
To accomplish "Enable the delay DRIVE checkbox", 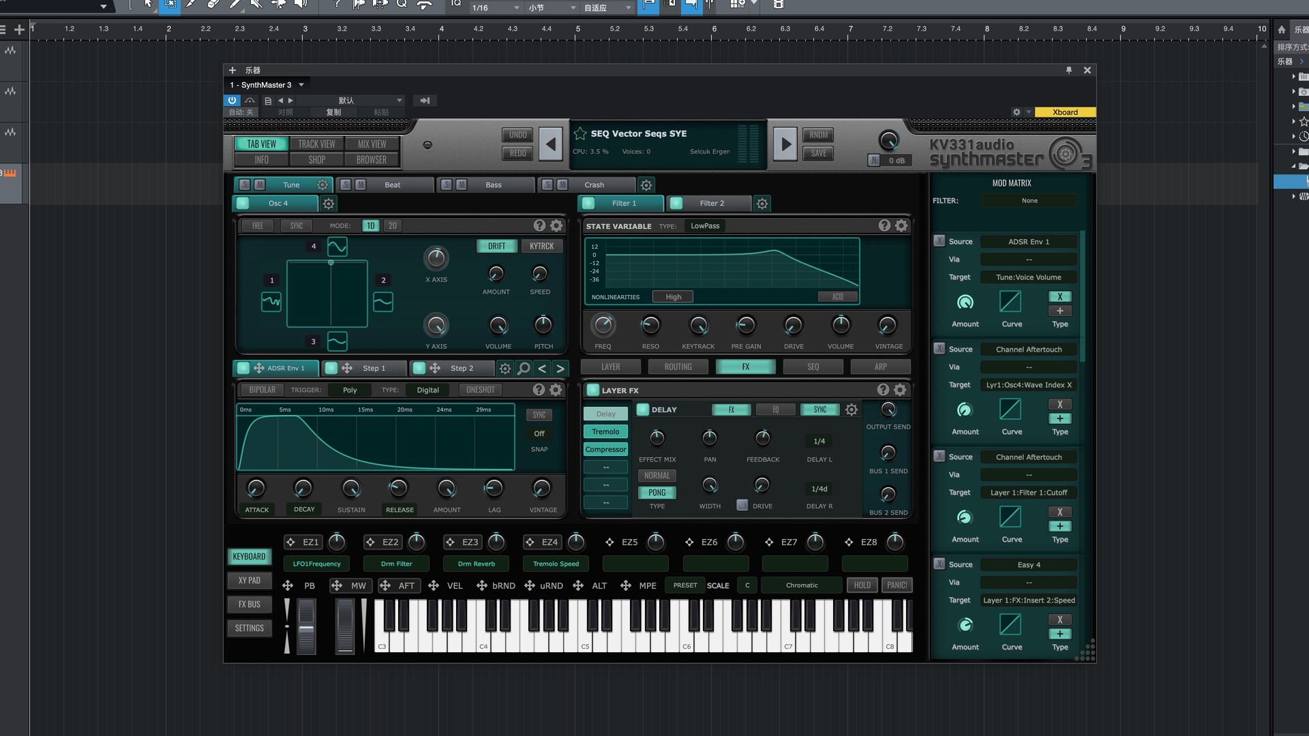I will [x=742, y=506].
